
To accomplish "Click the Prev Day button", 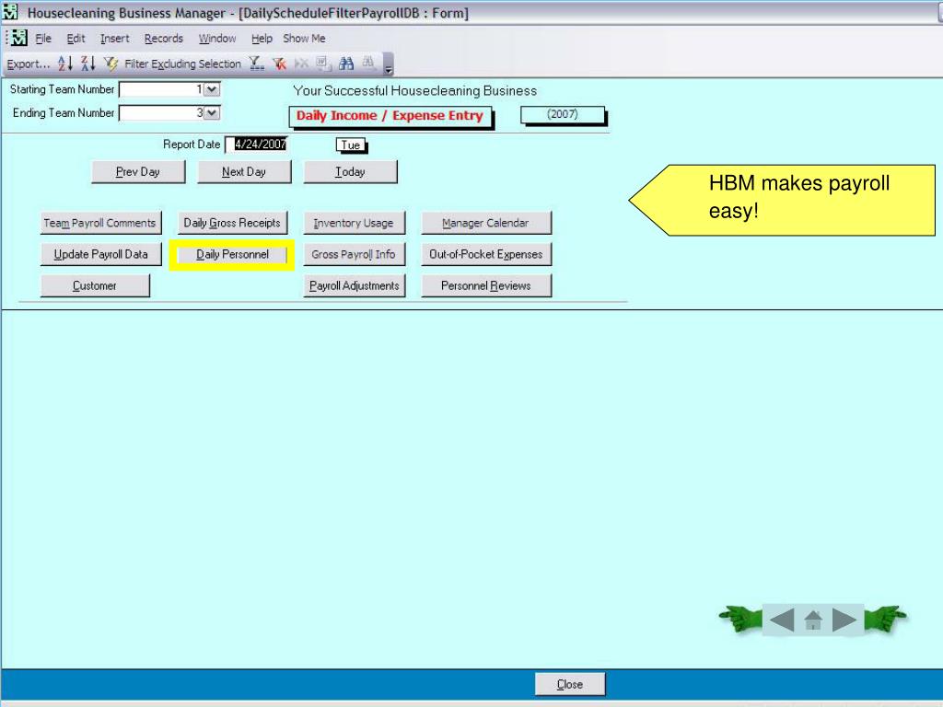I will coord(138,172).
